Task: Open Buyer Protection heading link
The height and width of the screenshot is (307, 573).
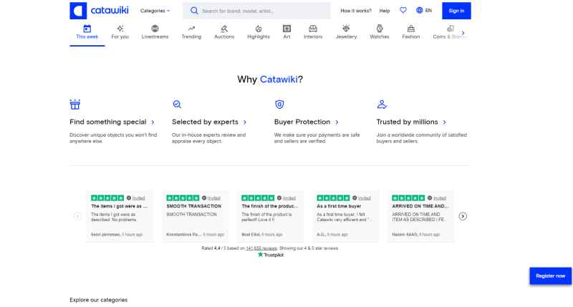Action: coord(302,122)
